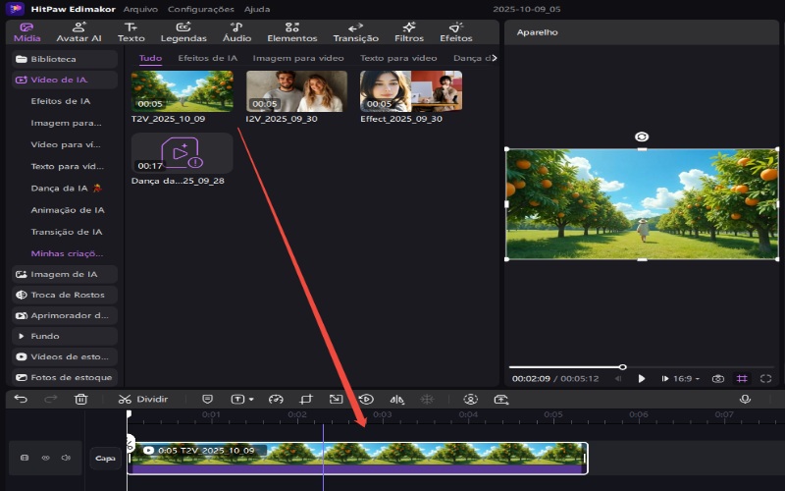The height and width of the screenshot is (491, 785).
Task: Open the Filtros panel
Action: pos(409,32)
